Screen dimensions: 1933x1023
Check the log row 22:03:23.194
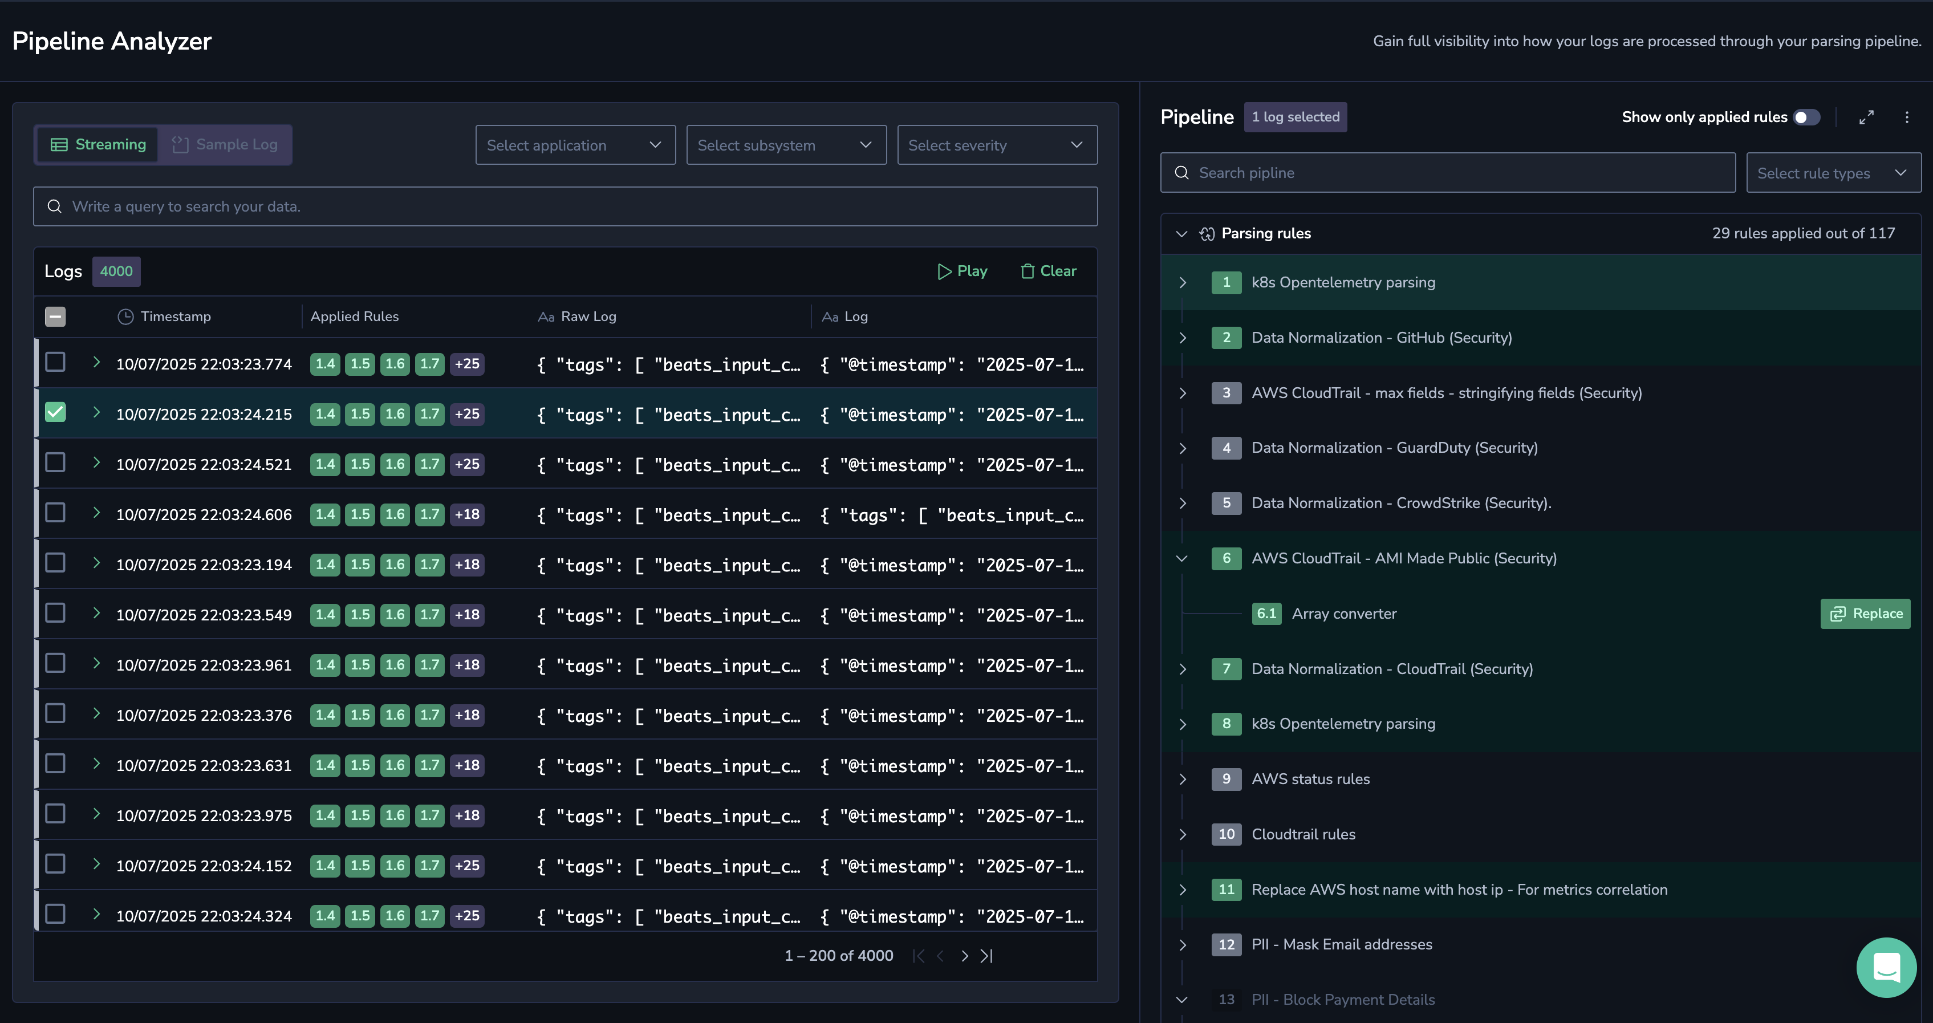[55, 563]
